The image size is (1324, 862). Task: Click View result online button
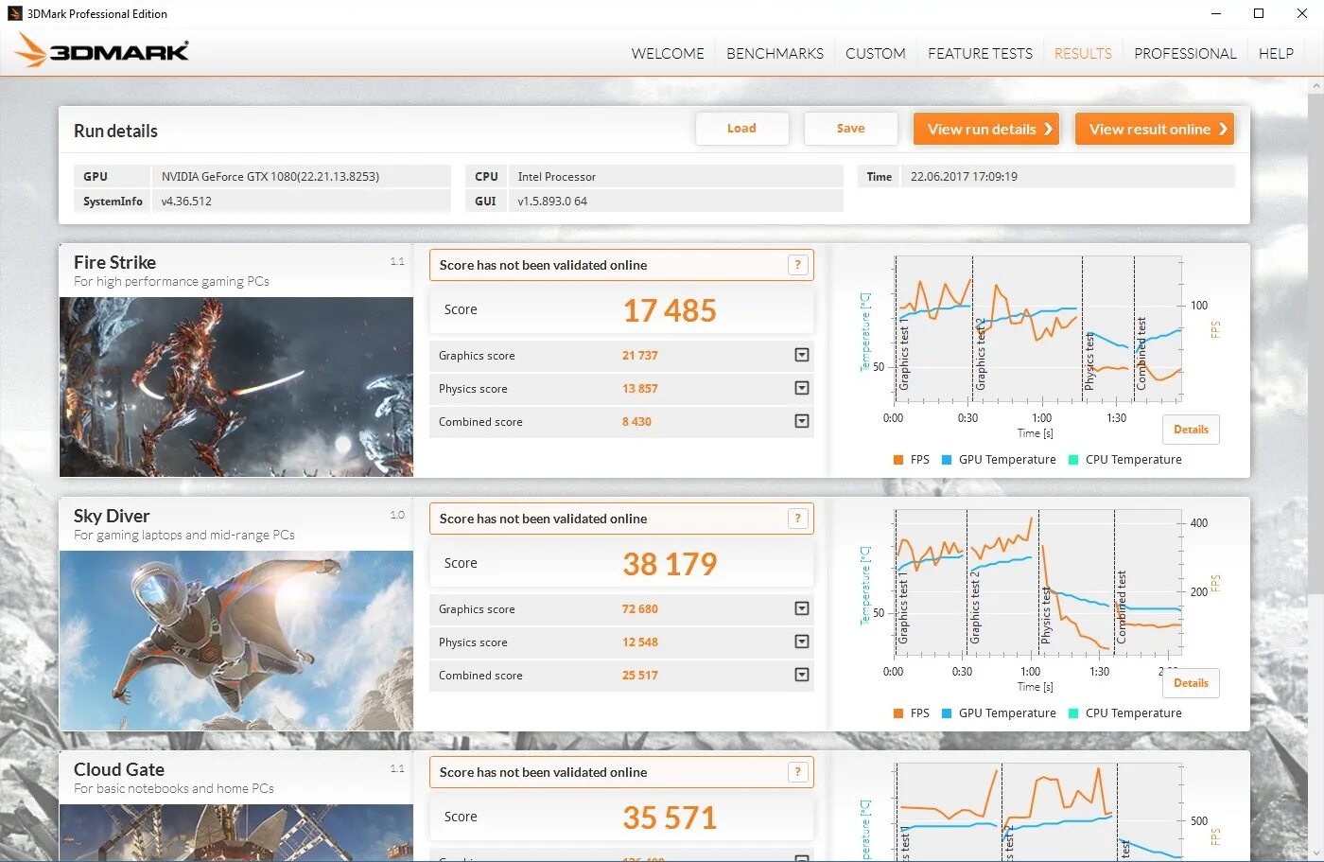tap(1155, 130)
